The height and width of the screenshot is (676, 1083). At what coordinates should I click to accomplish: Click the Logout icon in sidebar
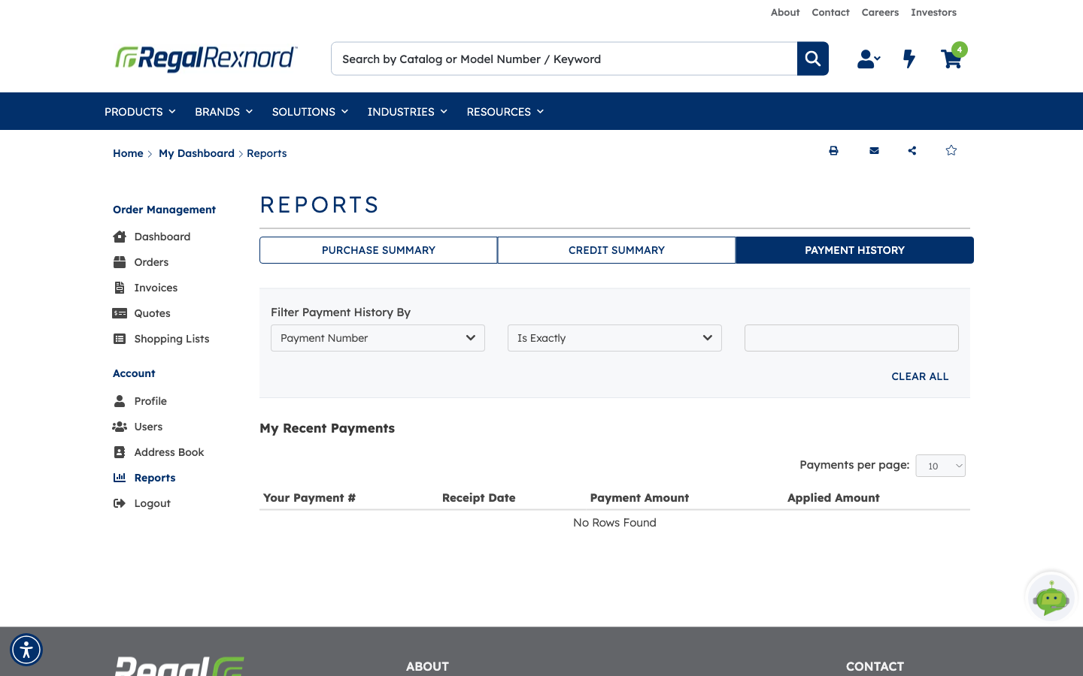(120, 503)
